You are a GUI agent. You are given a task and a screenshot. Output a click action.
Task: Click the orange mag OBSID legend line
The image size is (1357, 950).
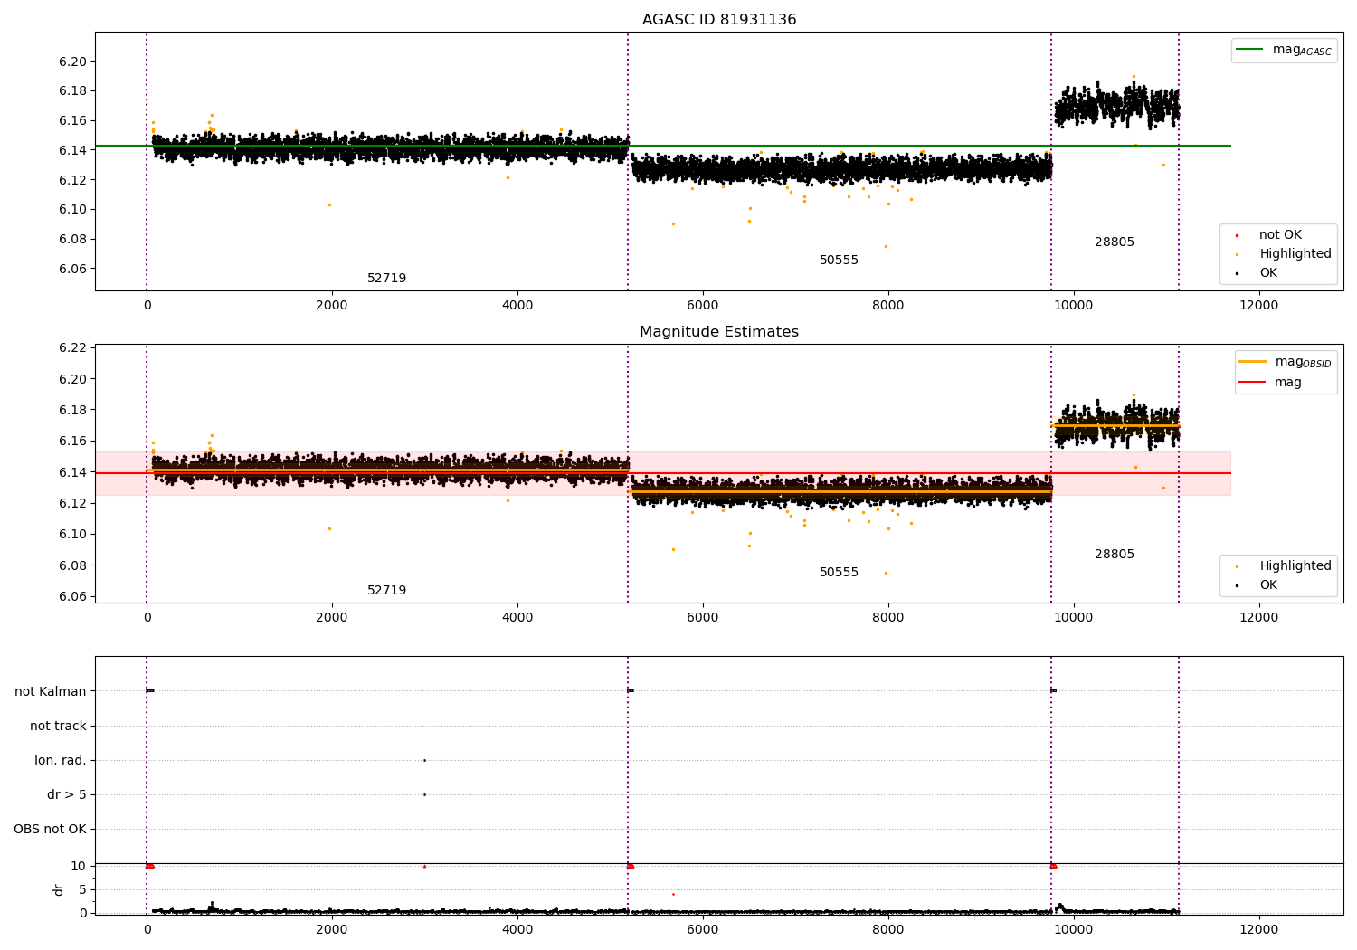1253,362
